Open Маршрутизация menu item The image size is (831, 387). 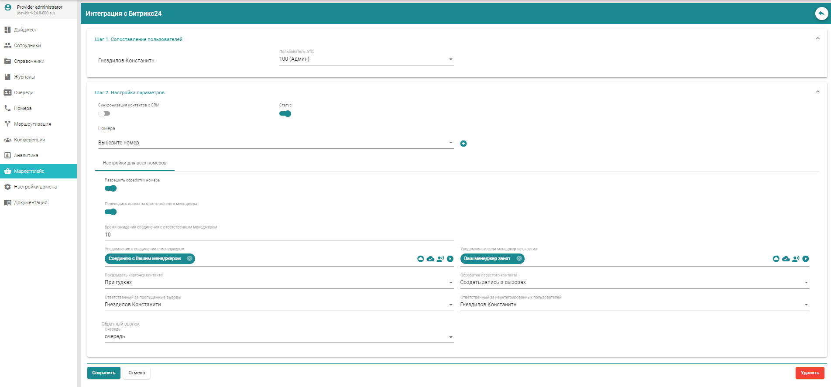[x=38, y=124]
